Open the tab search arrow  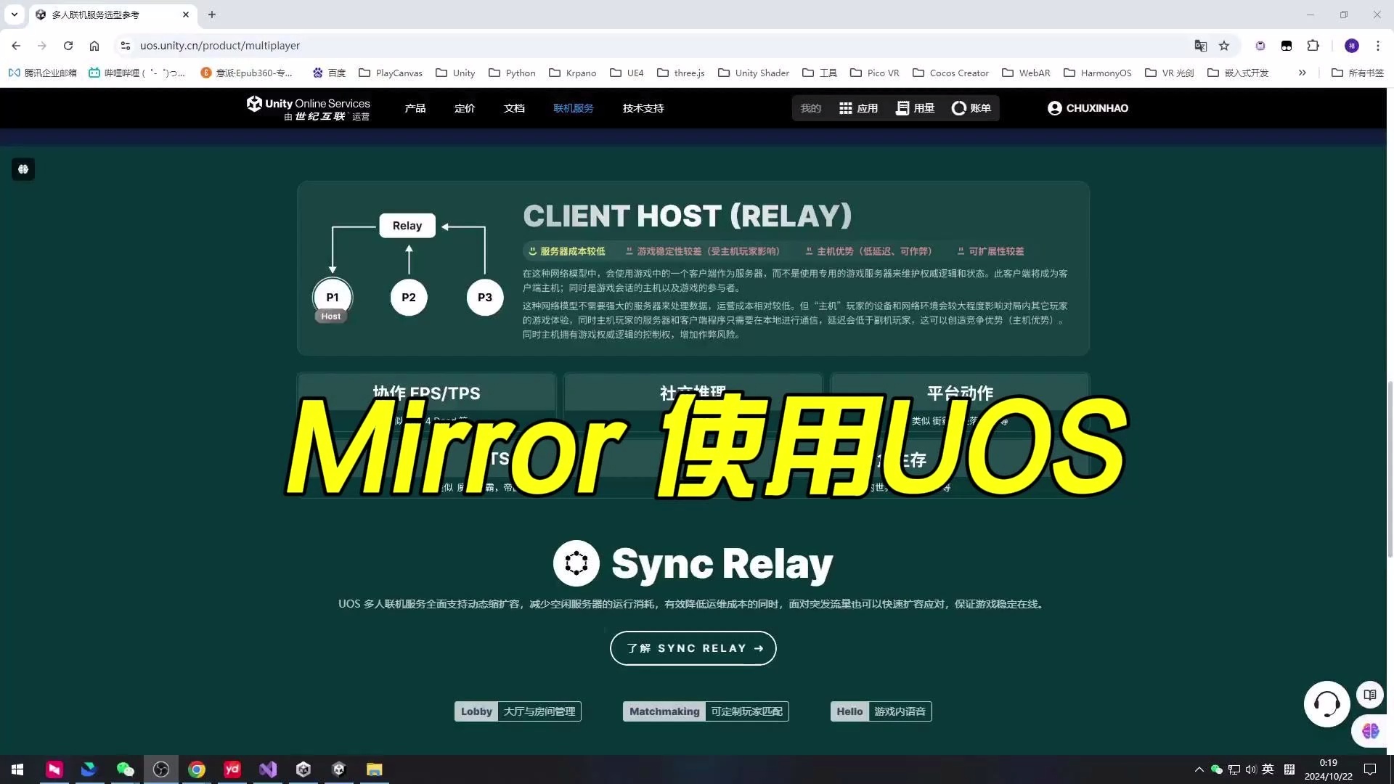pyautogui.click(x=14, y=14)
